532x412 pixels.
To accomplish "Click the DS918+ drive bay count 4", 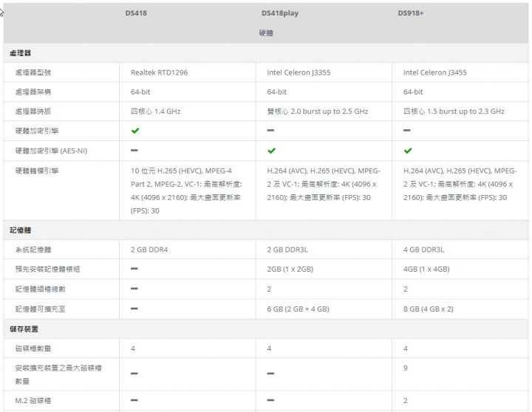I will (x=406, y=349).
